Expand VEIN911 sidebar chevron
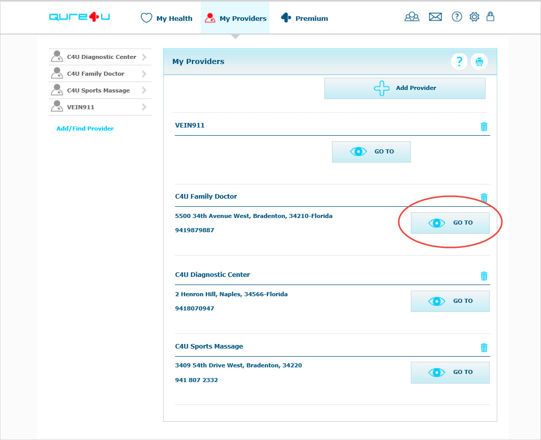The width and height of the screenshot is (541, 440). [144, 107]
